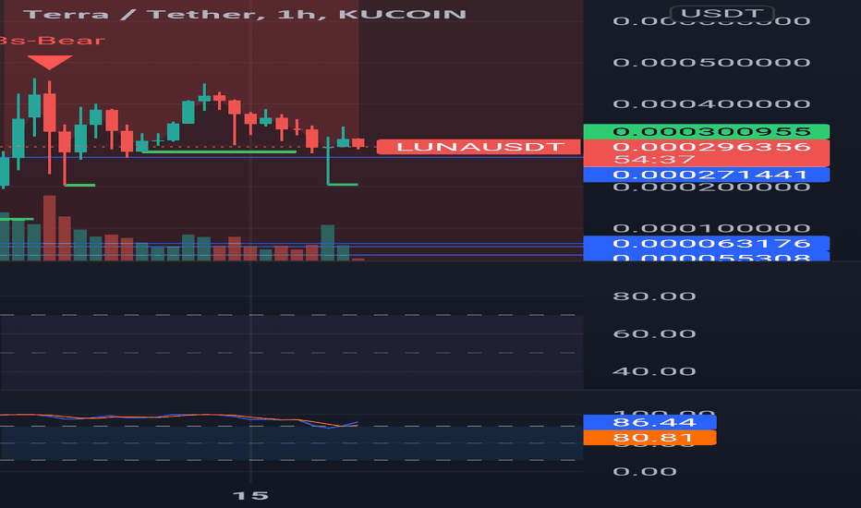Select the LUNAUSDT red price label
Viewport: 861px width, 508px height.
[479, 147]
